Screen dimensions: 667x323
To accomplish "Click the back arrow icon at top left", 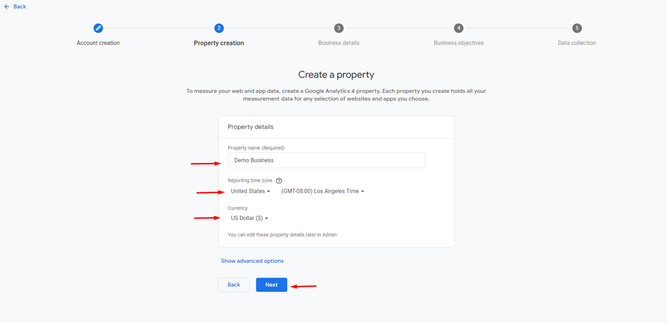I will point(7,7).
